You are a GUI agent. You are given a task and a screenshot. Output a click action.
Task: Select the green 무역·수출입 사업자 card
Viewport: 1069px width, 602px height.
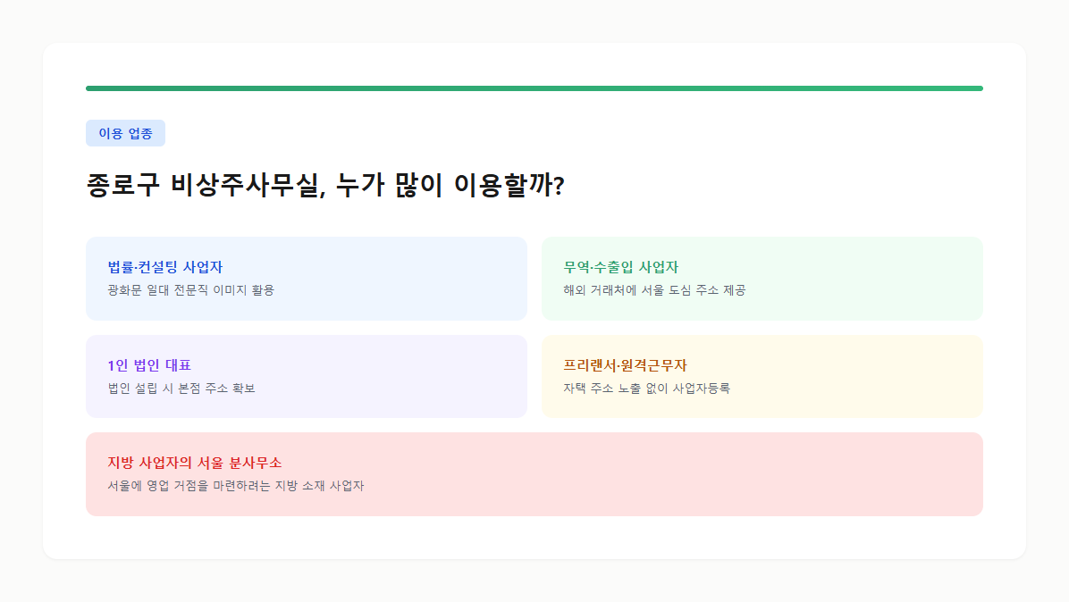762,278
